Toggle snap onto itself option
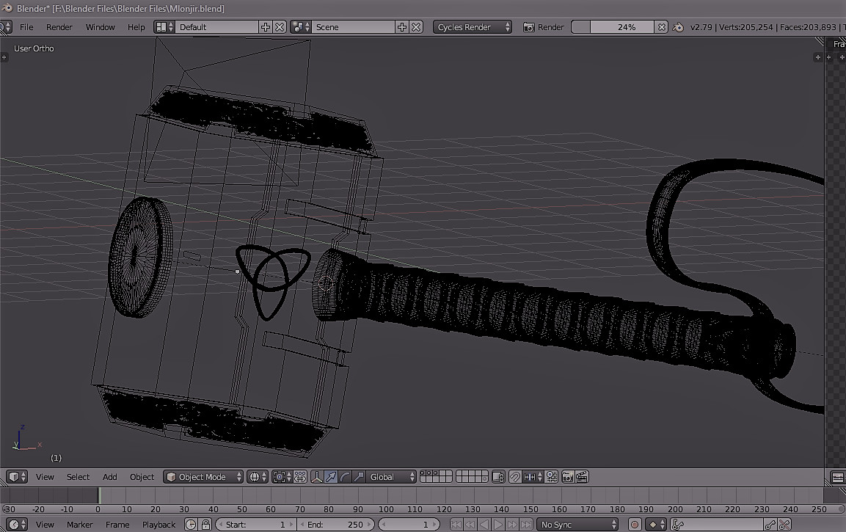The height and width of the screenshot is (532, 846). (552, 477)
